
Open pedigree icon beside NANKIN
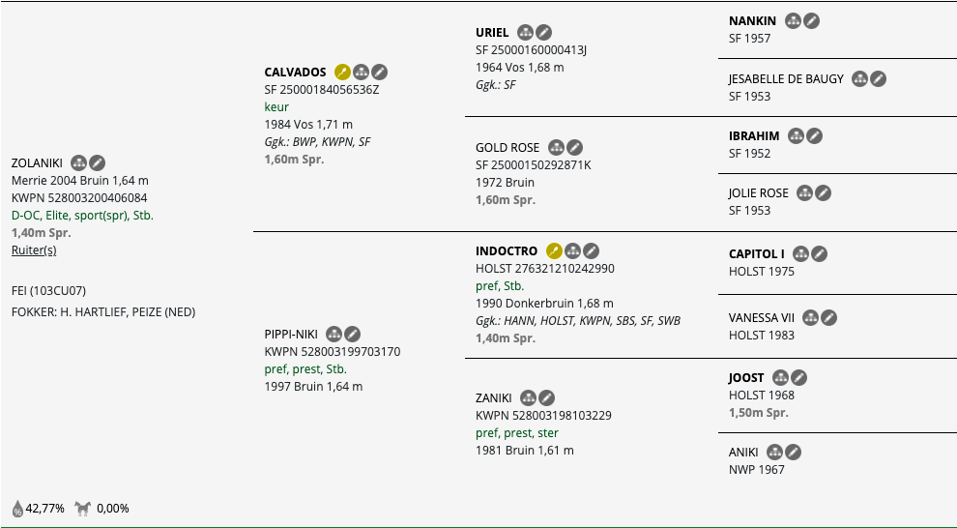(x=793, y=20)
